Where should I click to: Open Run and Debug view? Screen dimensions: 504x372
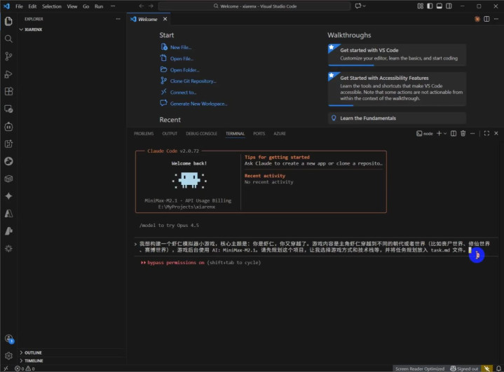(8, 74)
